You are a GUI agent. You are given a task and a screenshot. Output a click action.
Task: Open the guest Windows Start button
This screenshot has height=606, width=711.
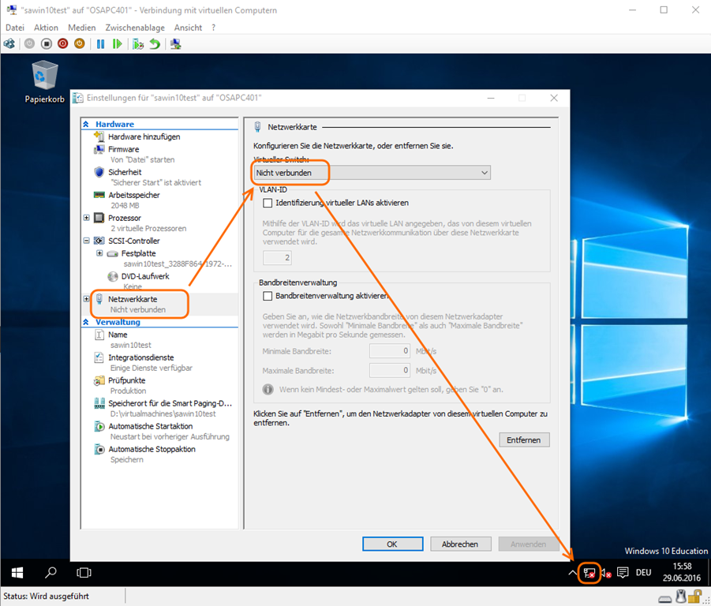(17, 572)
